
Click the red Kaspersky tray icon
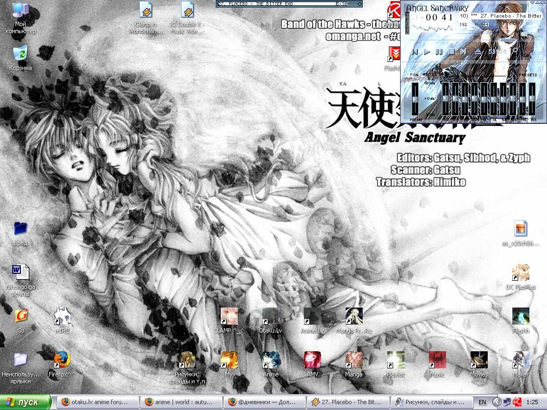(517, 402)
